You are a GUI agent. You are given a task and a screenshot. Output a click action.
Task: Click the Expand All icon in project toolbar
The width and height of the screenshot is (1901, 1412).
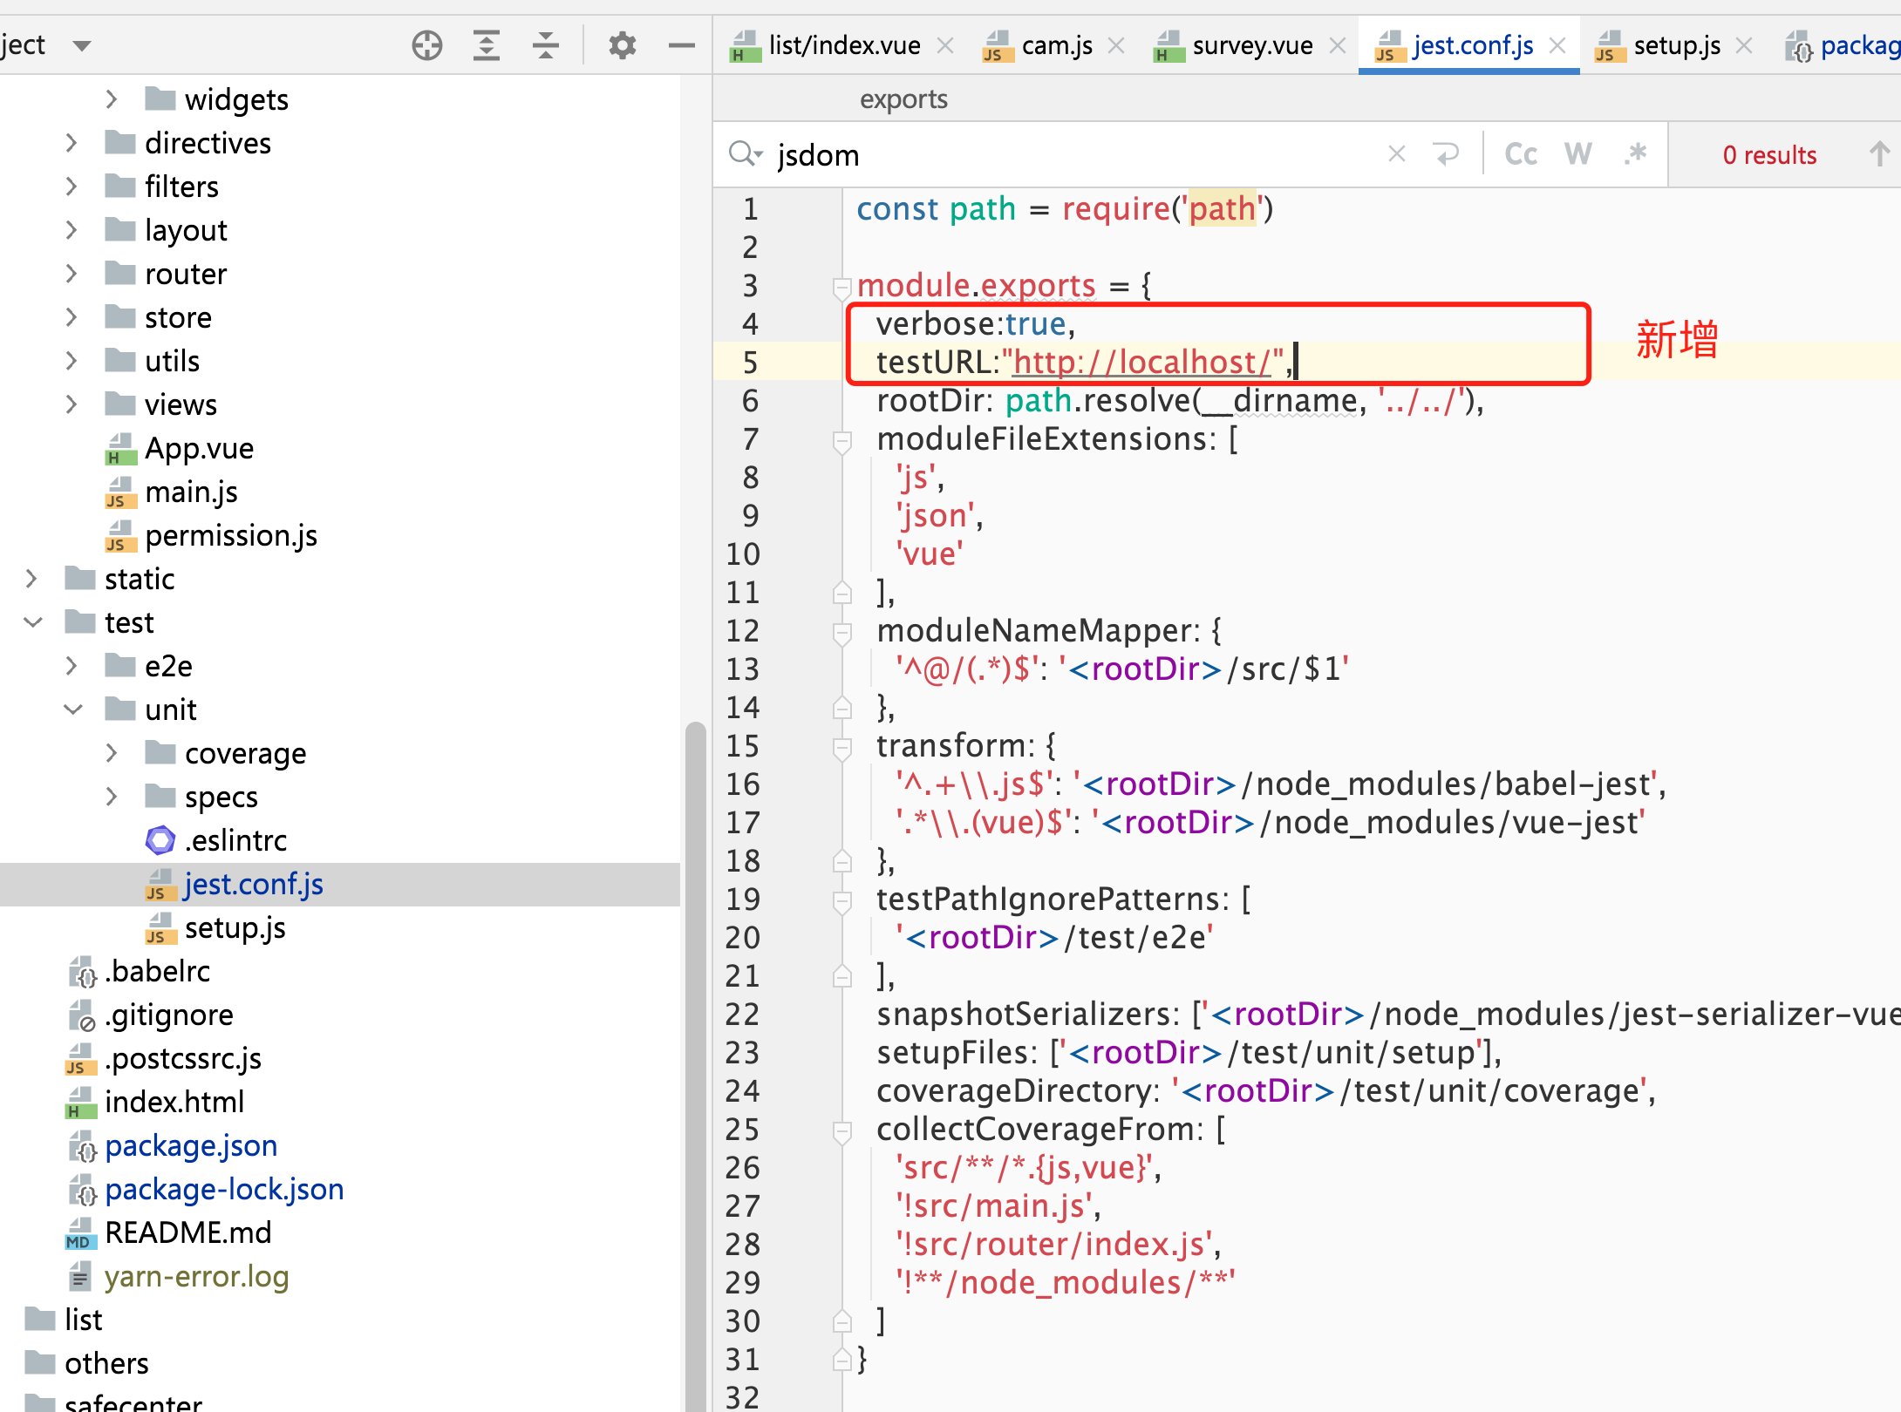(x=487, y=45)
